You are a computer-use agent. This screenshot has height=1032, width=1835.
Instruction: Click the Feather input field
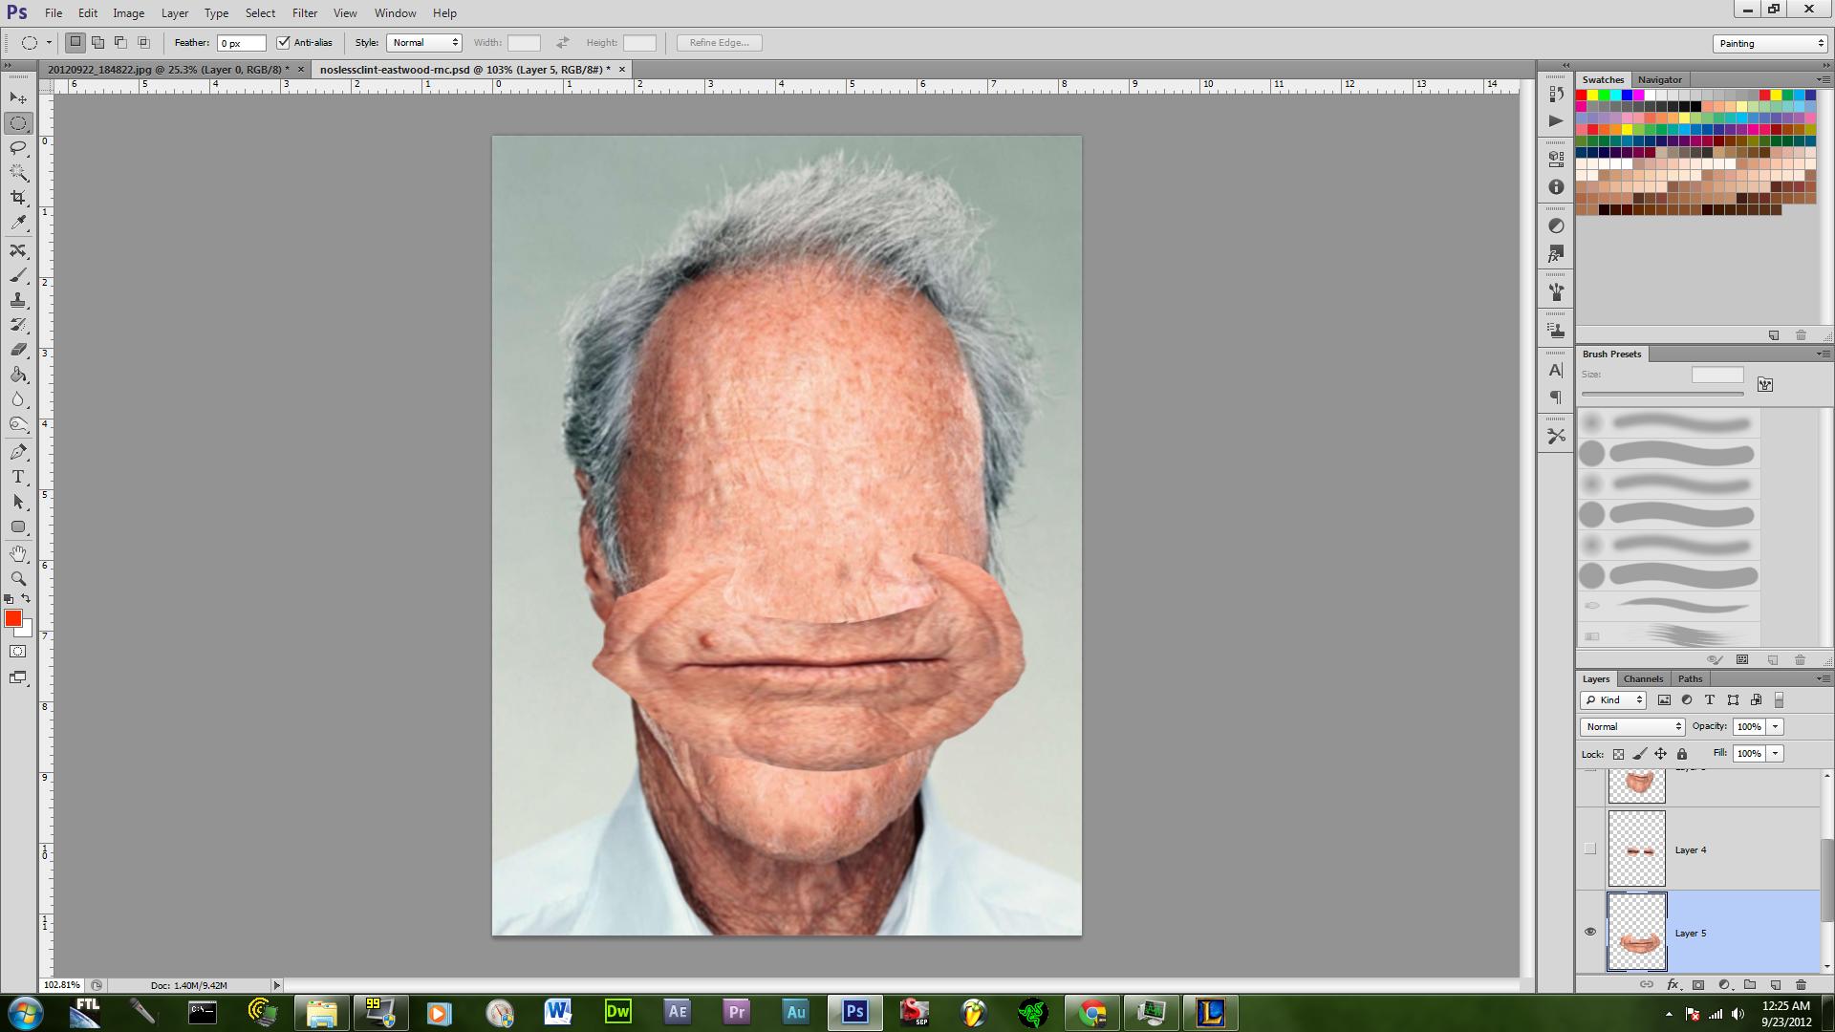pyautogui.click(x=241, y=43)
